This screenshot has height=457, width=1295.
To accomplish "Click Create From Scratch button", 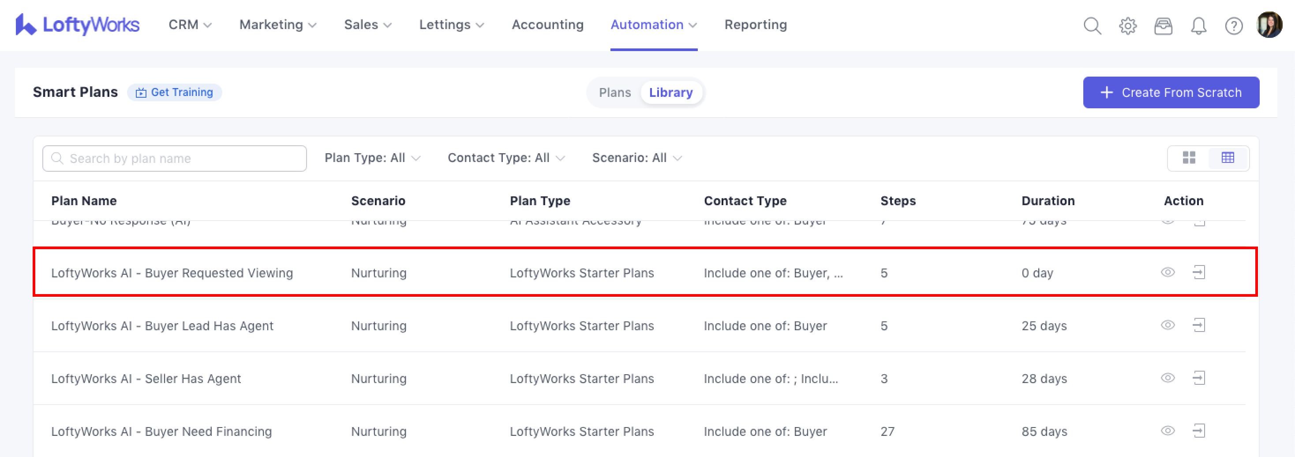I will click(1171, 93).
